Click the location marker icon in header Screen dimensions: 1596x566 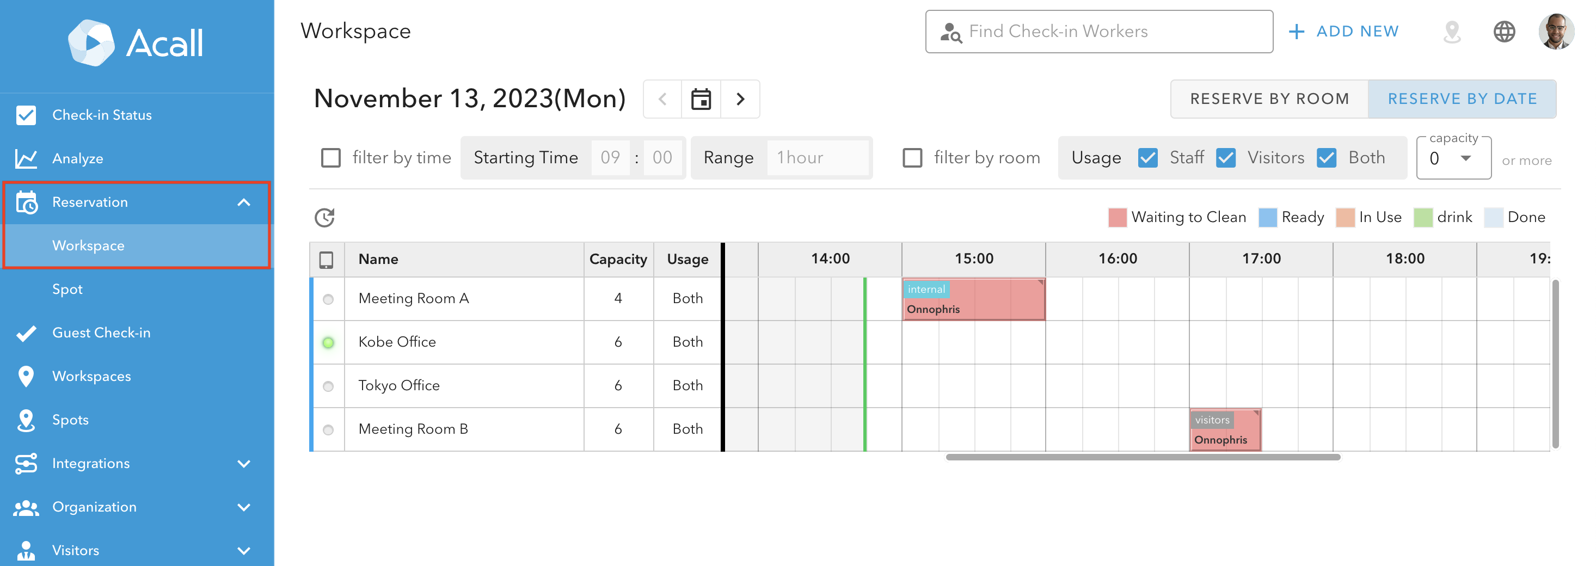click(x=1452, y=32)
